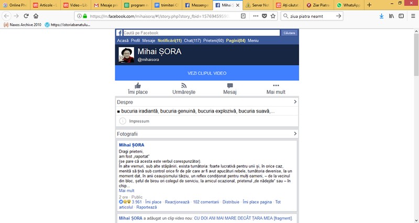Click the Distribuie share link

pos(231,202)
